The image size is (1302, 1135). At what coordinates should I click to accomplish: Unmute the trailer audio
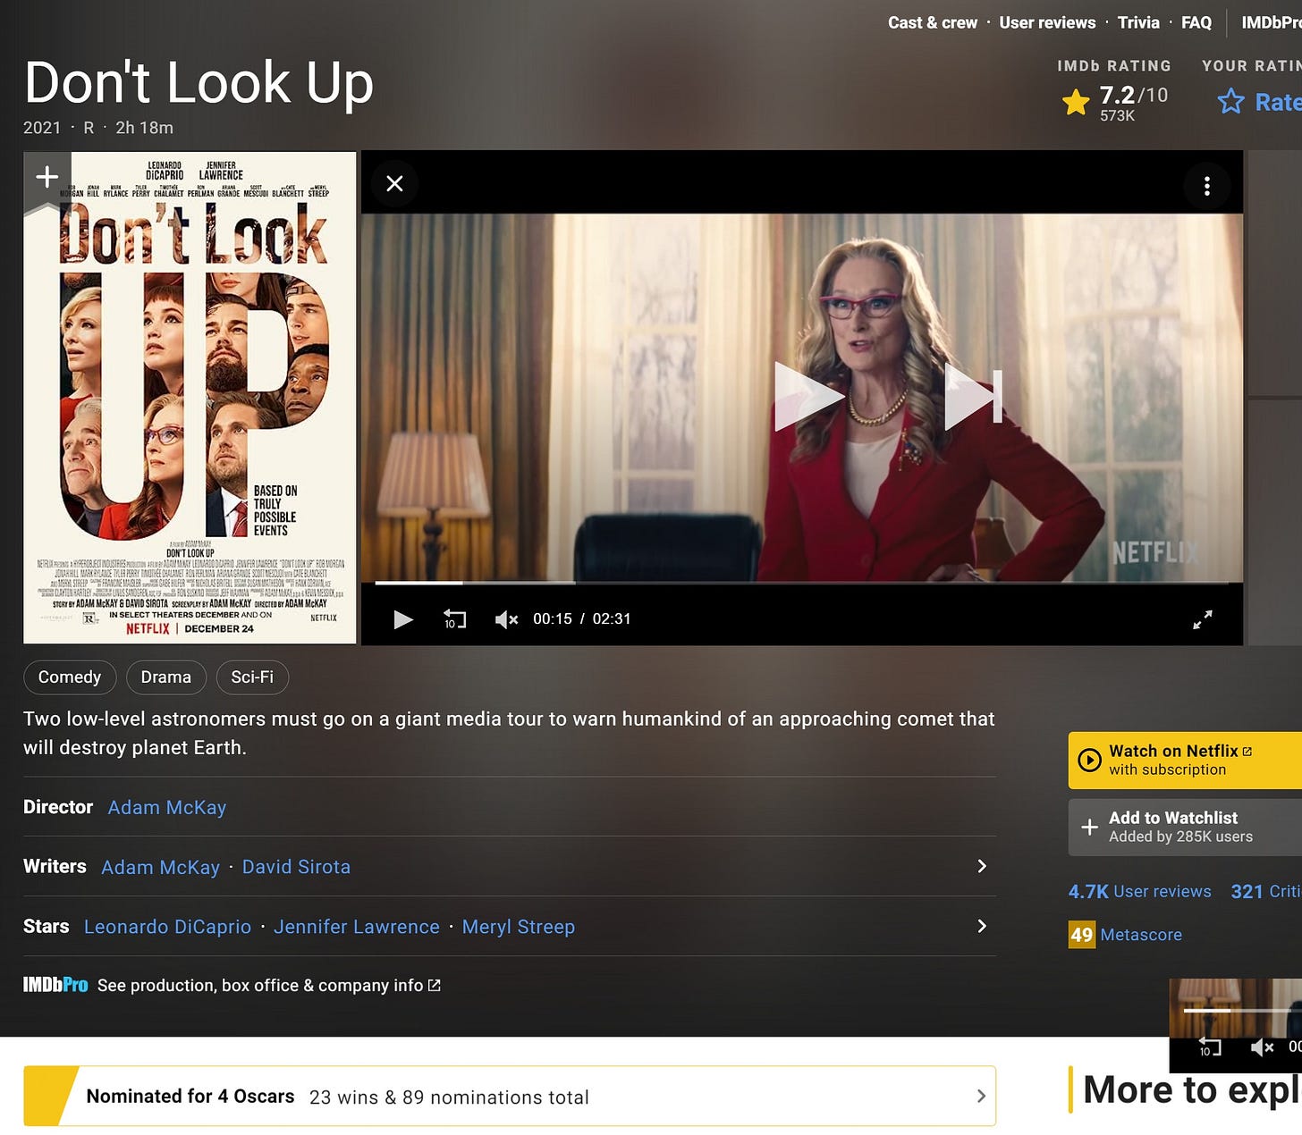[x=506, y=619]
